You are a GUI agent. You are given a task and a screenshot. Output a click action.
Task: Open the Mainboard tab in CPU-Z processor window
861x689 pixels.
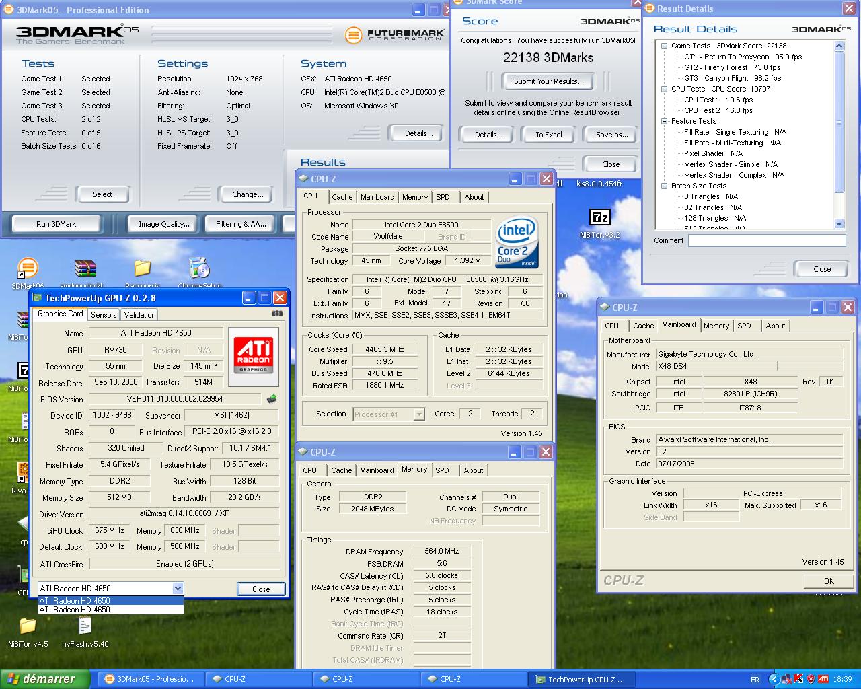click(x=377, y=197)
